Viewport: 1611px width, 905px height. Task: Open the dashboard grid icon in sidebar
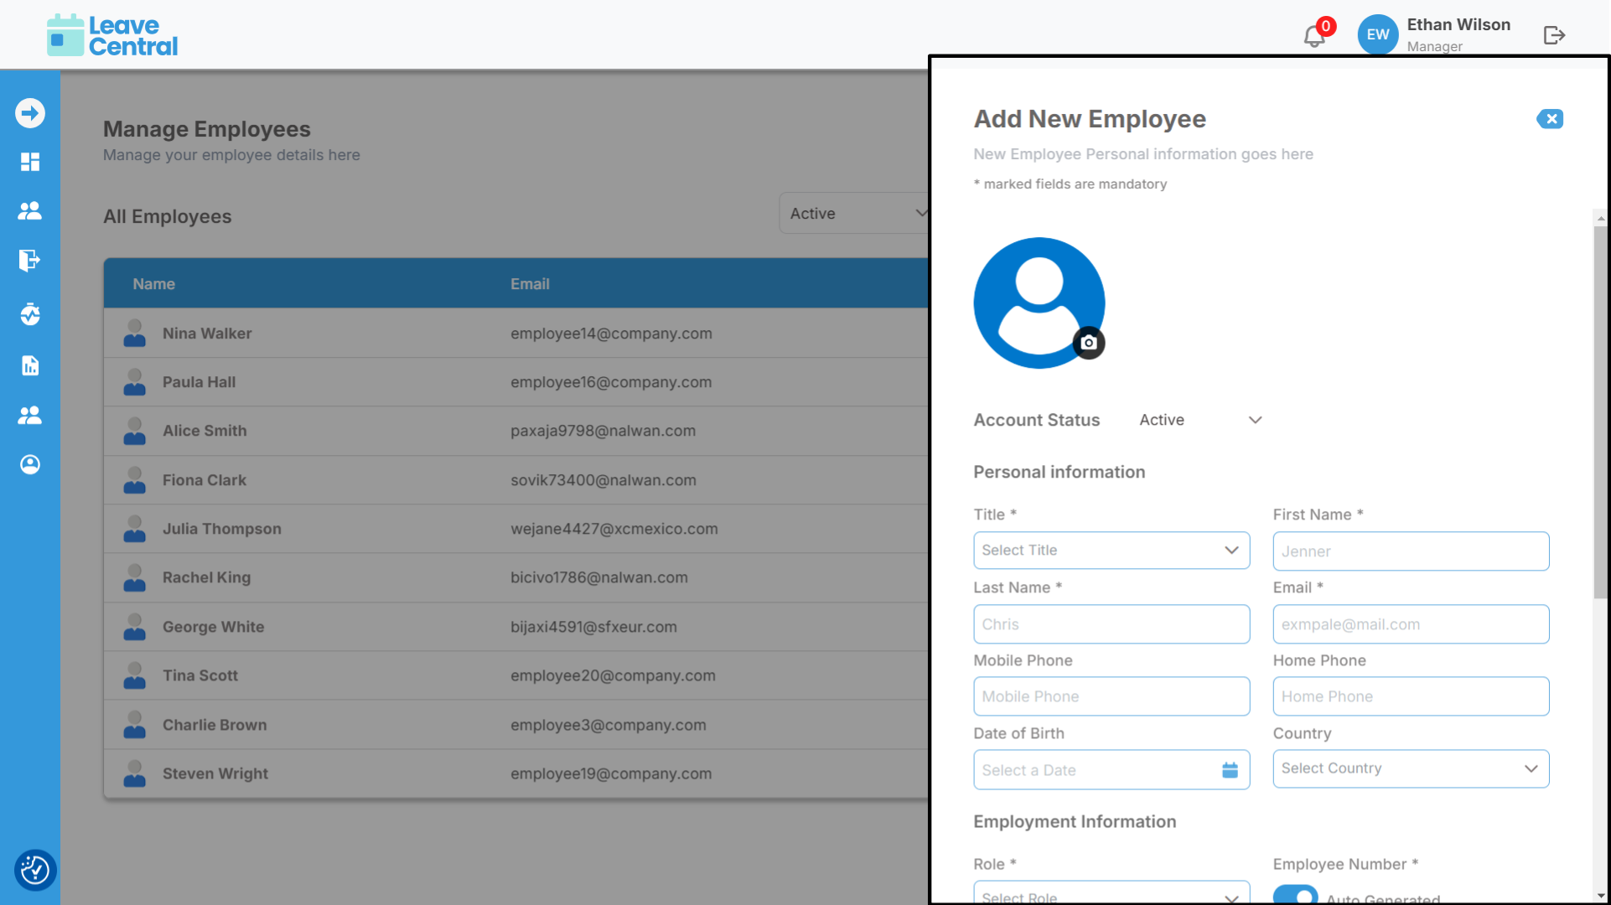point(30,162)
